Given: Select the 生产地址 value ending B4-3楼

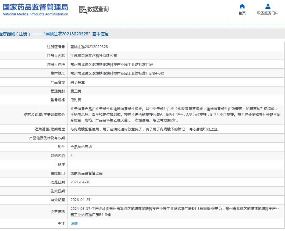Looking at the screenshot, I should (x=117, y=73).
